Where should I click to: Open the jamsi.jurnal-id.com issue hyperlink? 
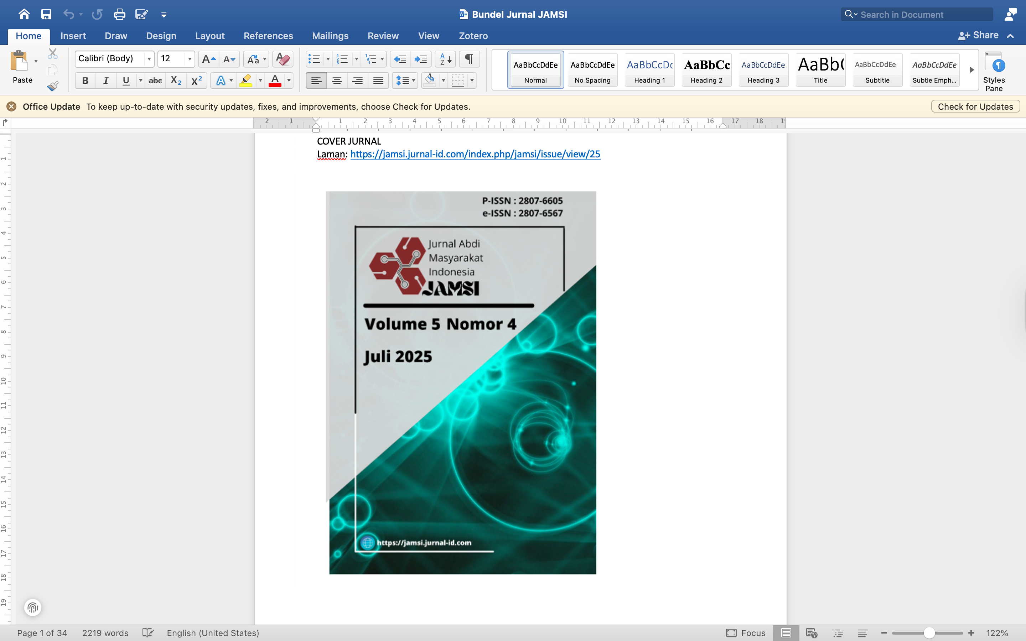475,154
